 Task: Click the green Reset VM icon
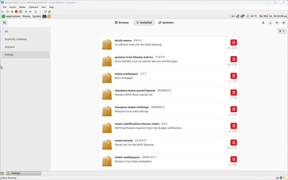point(30,12)
